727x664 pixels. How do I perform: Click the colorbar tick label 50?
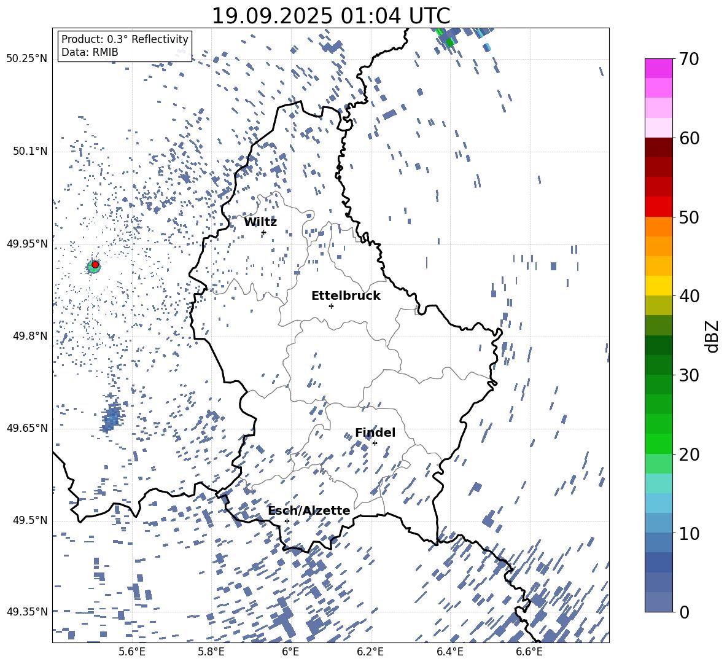(689, 217)
